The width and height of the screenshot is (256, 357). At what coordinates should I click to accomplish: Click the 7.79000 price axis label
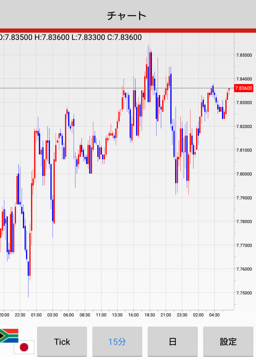pyautogui.click(x=244, y=198)
